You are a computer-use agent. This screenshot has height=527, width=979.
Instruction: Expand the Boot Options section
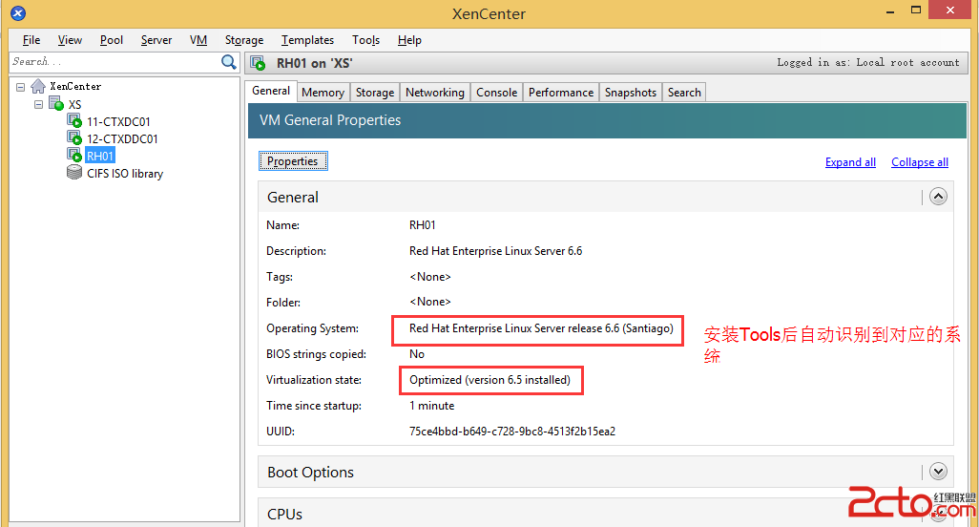pos(938,472)
